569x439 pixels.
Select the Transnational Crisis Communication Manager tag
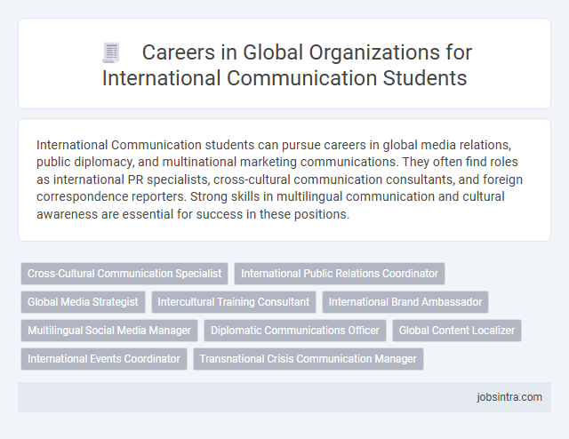coord(309,359)
